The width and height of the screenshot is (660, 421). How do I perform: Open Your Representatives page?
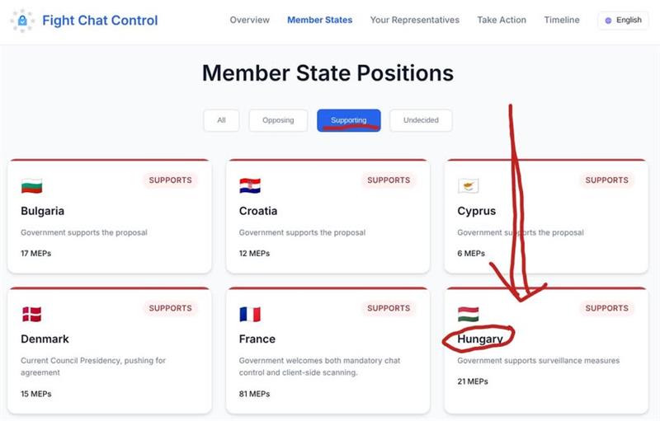[414, 20]
